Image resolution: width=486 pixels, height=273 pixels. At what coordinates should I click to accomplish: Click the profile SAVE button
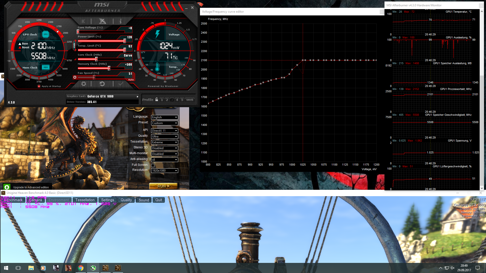click(x=190, y=100)
